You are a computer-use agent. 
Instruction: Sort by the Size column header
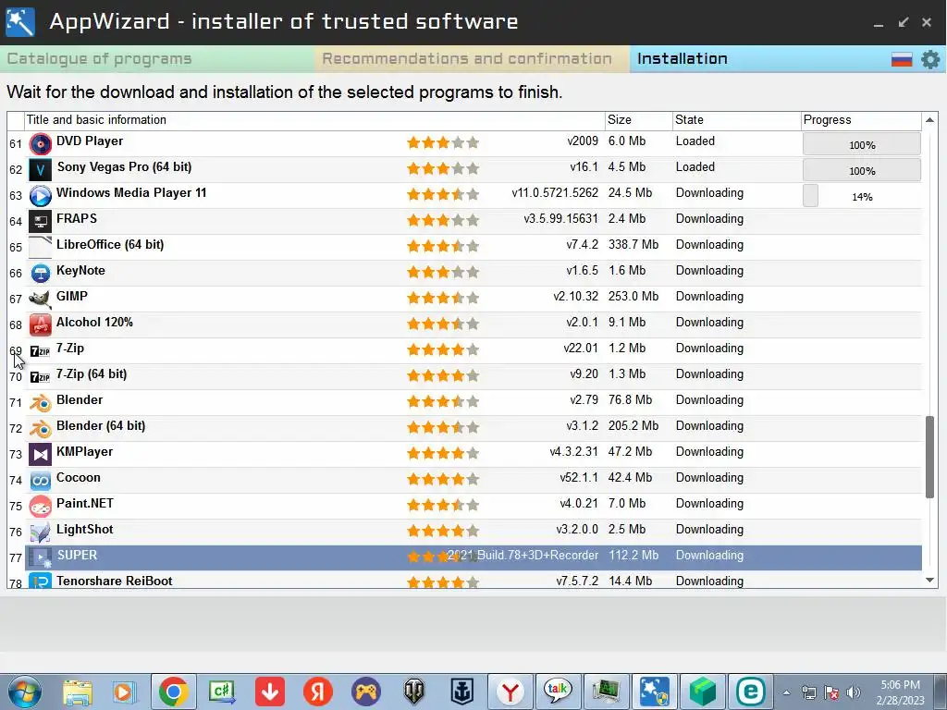638,120
